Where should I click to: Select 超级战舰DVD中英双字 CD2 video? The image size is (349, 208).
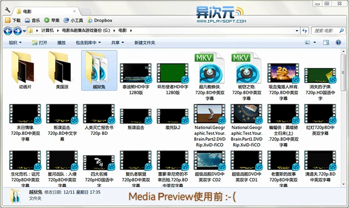point(209,167)
